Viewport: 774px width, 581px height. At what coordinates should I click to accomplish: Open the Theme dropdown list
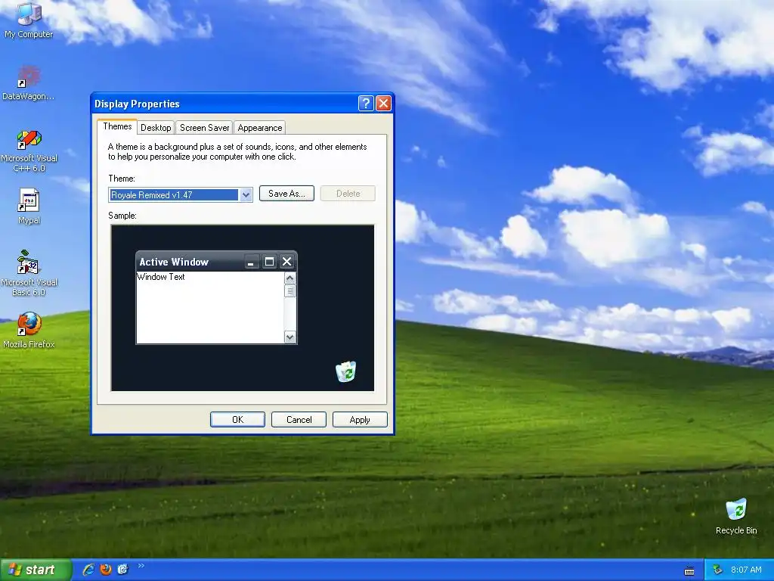click(246, 194)
